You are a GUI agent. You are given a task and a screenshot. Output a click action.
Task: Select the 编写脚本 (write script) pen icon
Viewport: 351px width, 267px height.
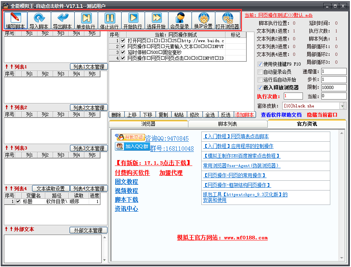(x=15, y=19)
